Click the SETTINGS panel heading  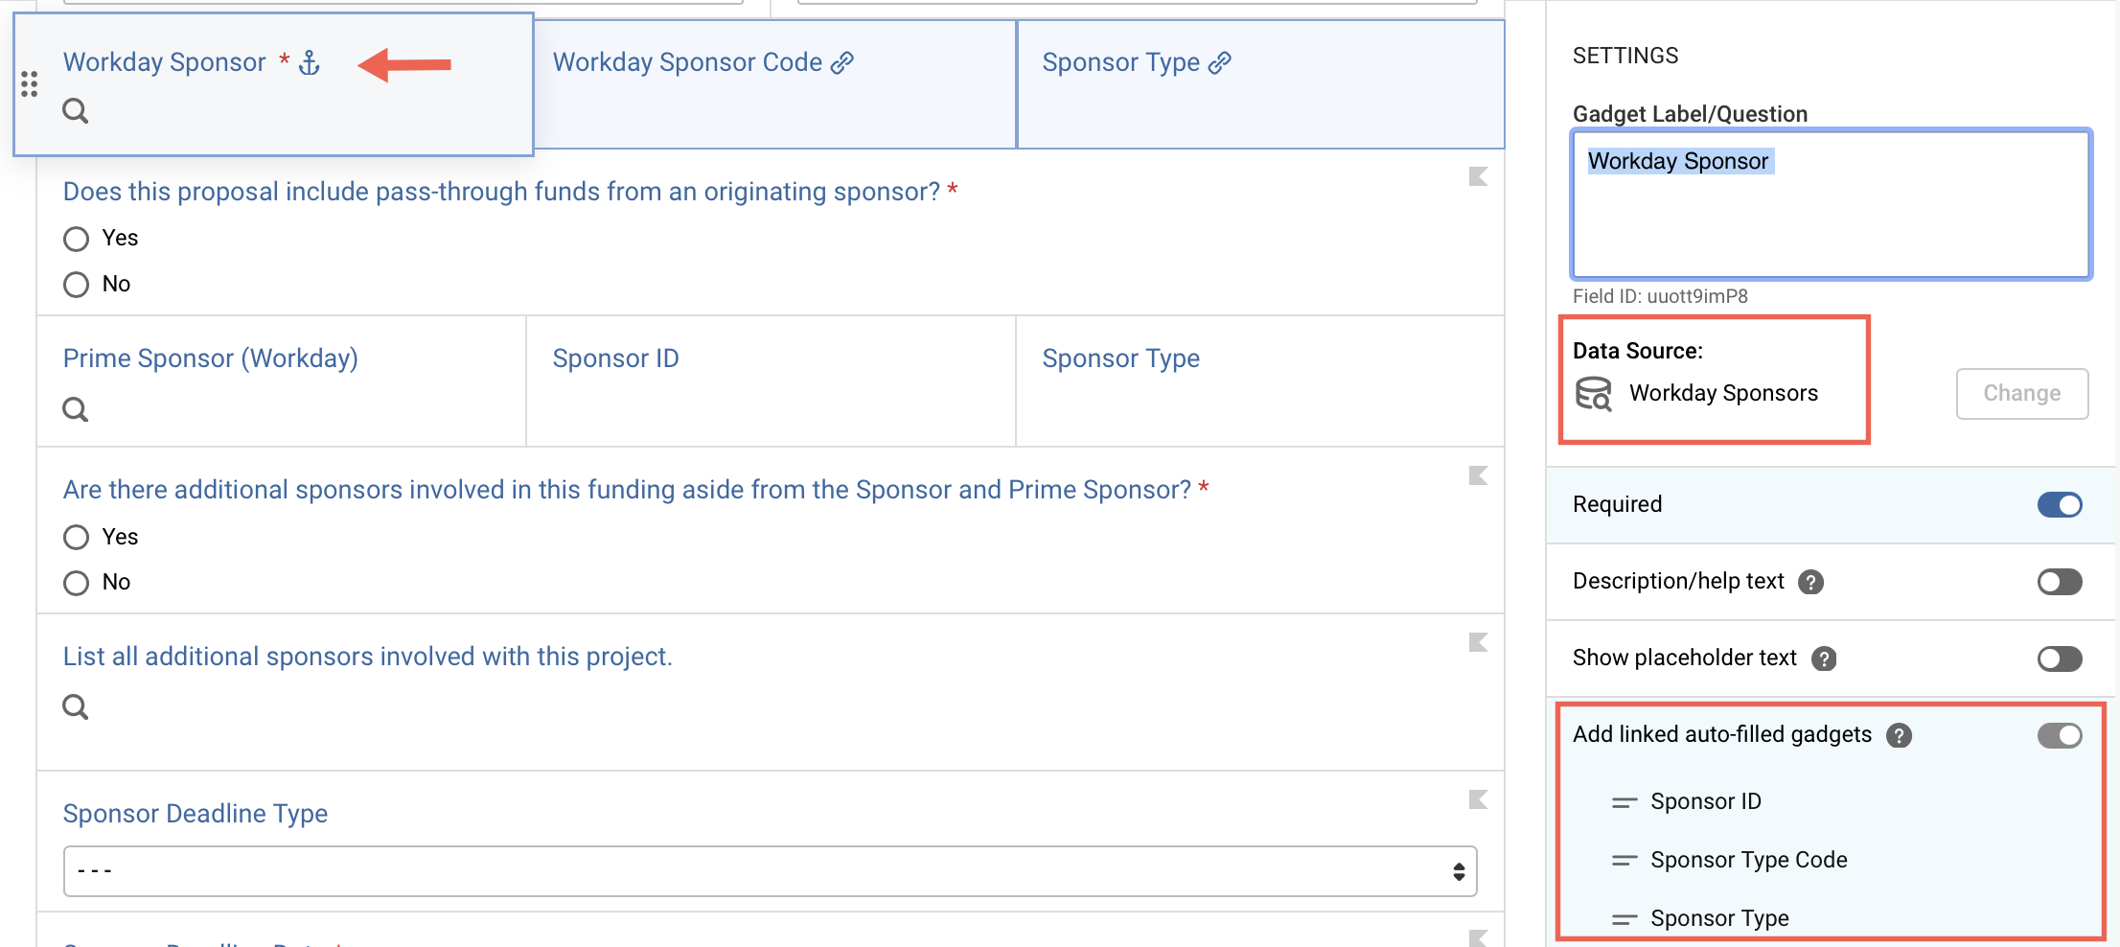click(x=1625, y=55)
